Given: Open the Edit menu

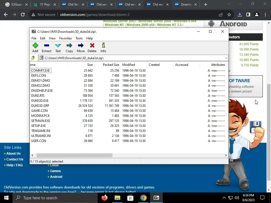Looking at the screenshot, I should tap(43, 38).
